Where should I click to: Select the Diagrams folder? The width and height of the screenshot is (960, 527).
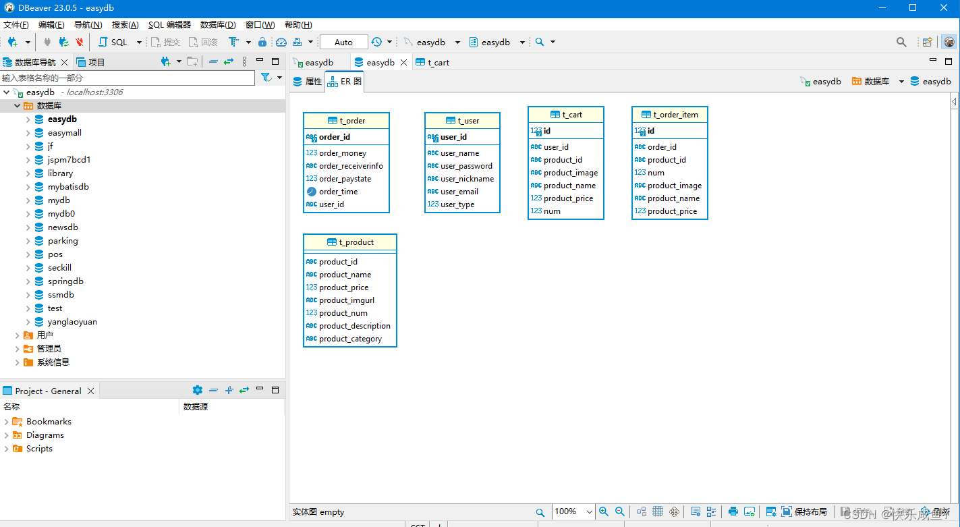point(45,435)
